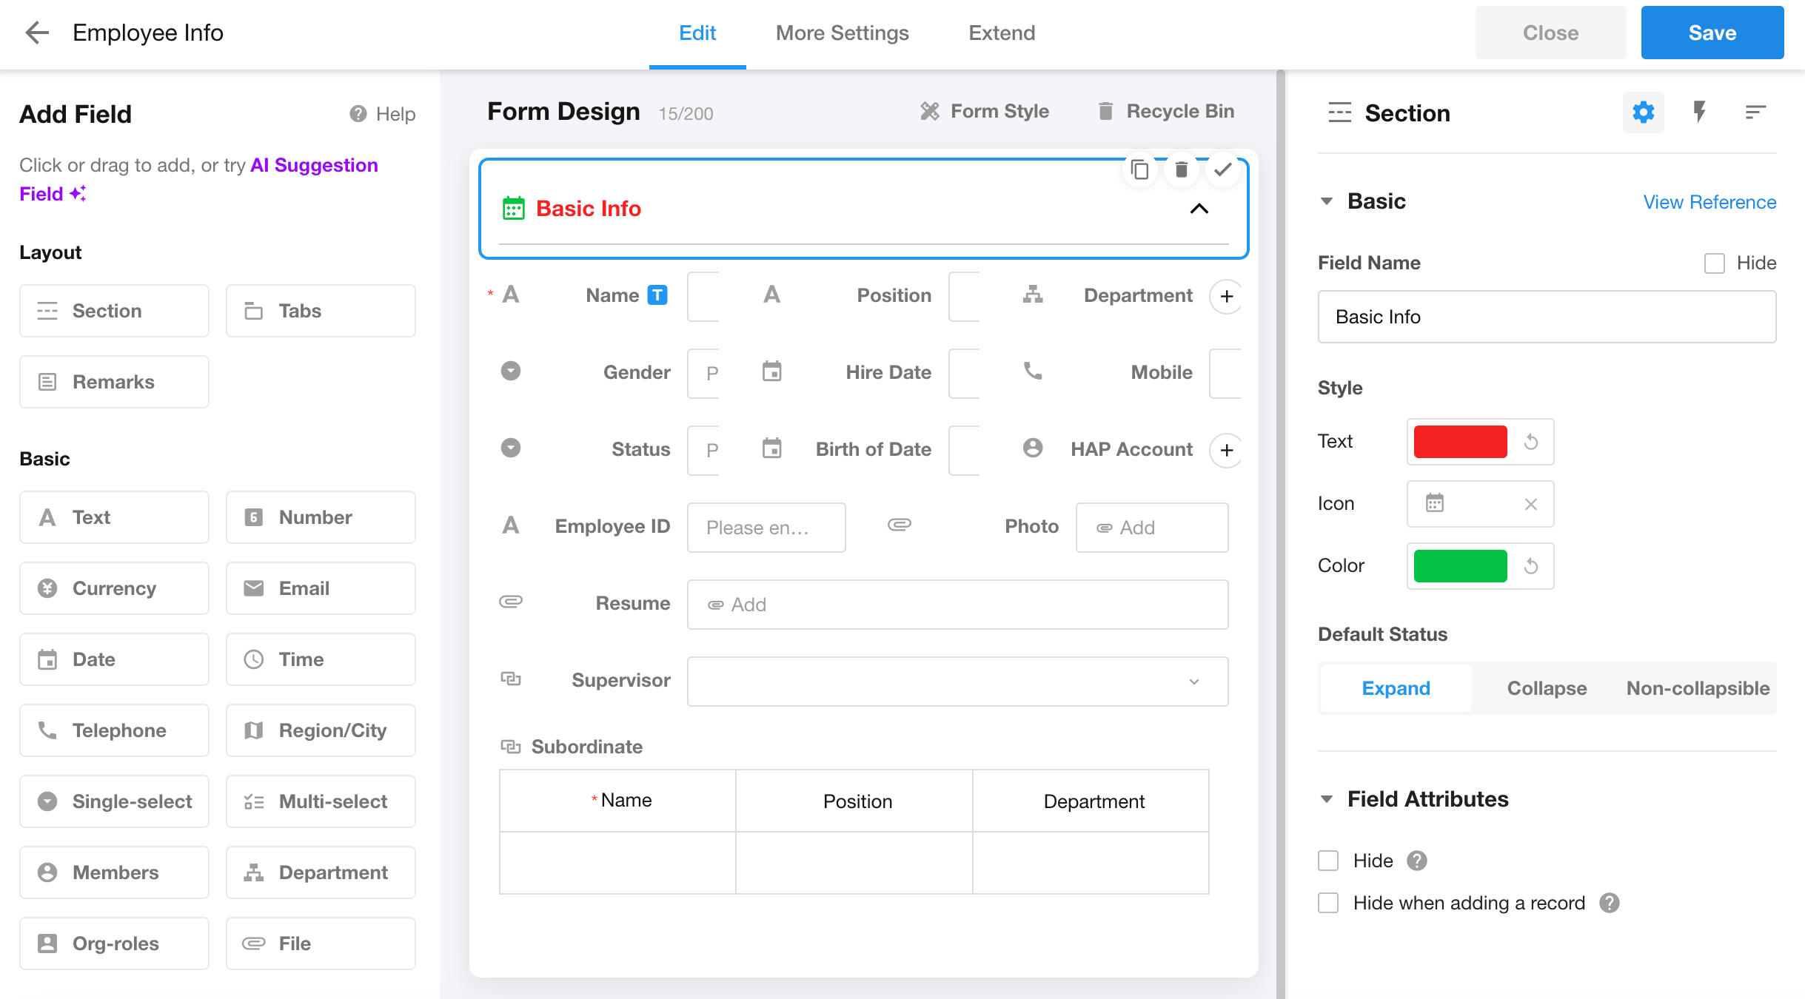
Task: Reset the Text color with the revert icon
Action: pyautogui.click(x=1531, y=442)
